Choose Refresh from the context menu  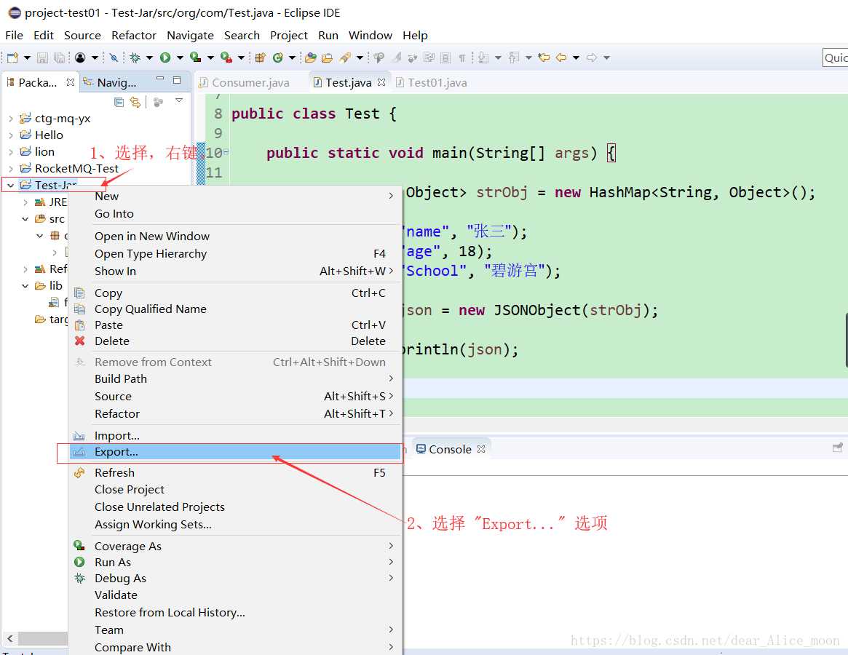(x=237, y=473)
